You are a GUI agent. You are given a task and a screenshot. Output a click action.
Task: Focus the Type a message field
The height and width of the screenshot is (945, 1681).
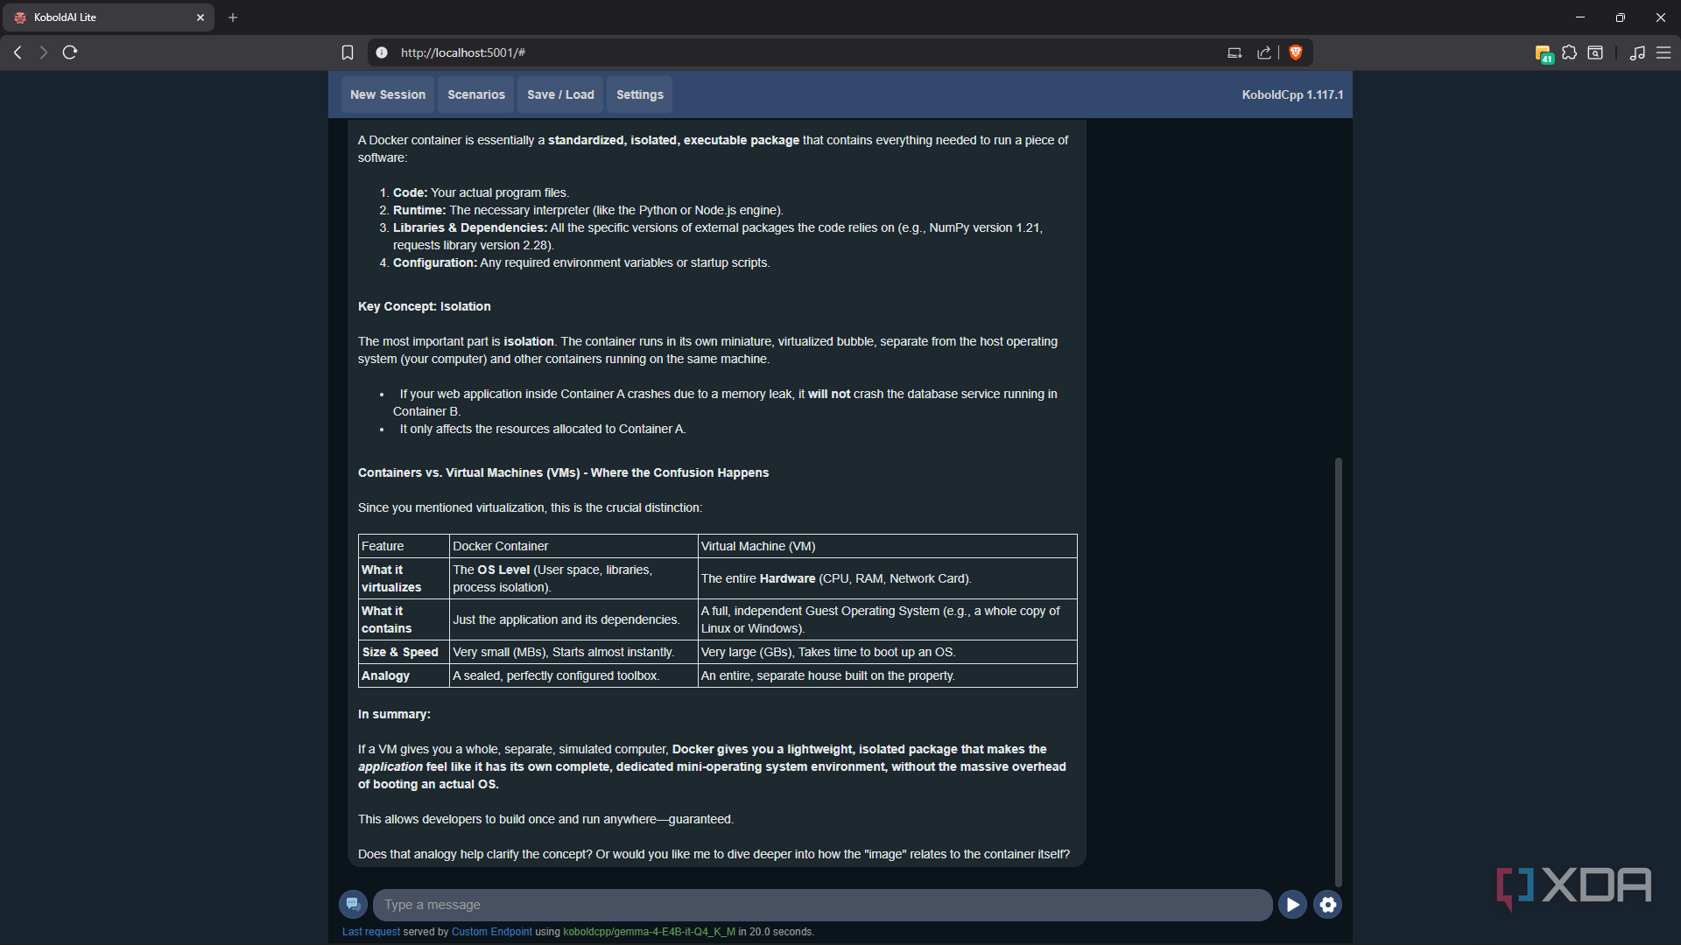[x=822, y=905]
